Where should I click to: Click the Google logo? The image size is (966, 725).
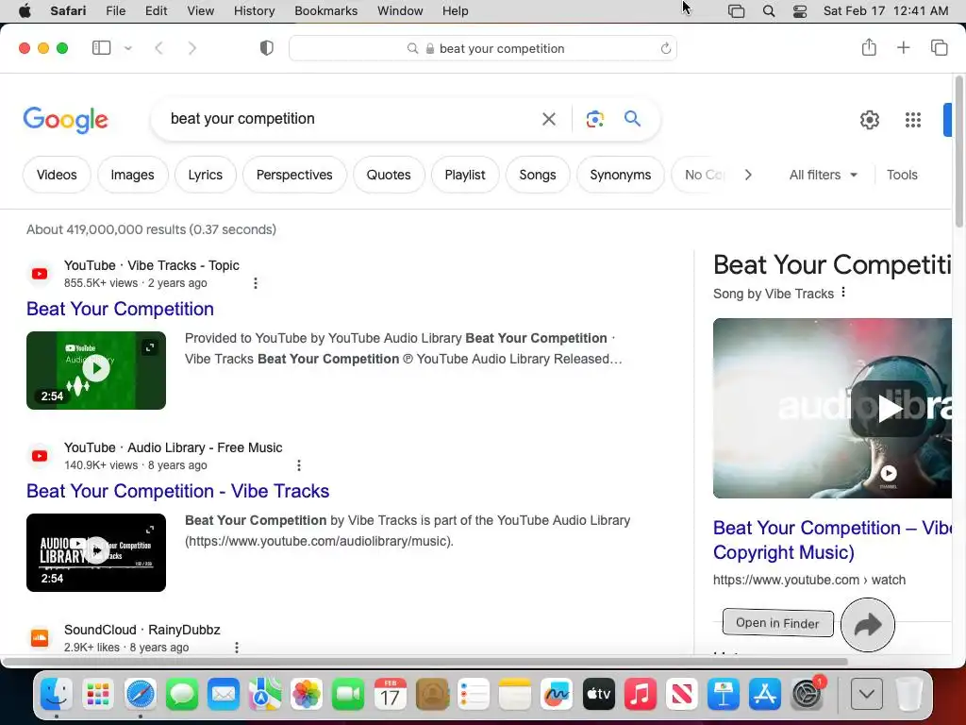tap(65, 120)
